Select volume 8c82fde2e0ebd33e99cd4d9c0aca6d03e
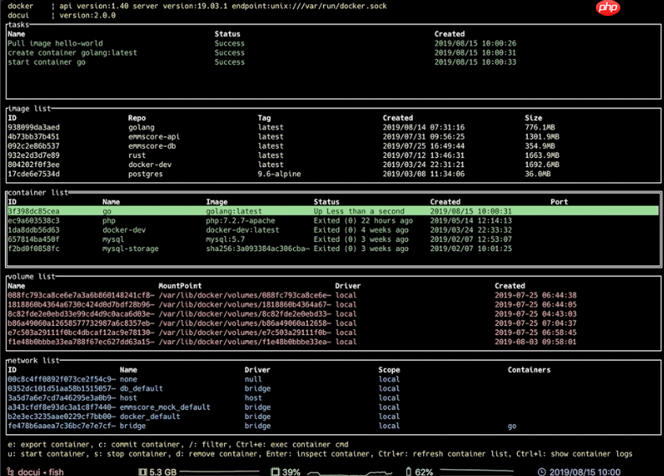The width and height of the screenshot is (664, 476). click(x=333, y=314)
